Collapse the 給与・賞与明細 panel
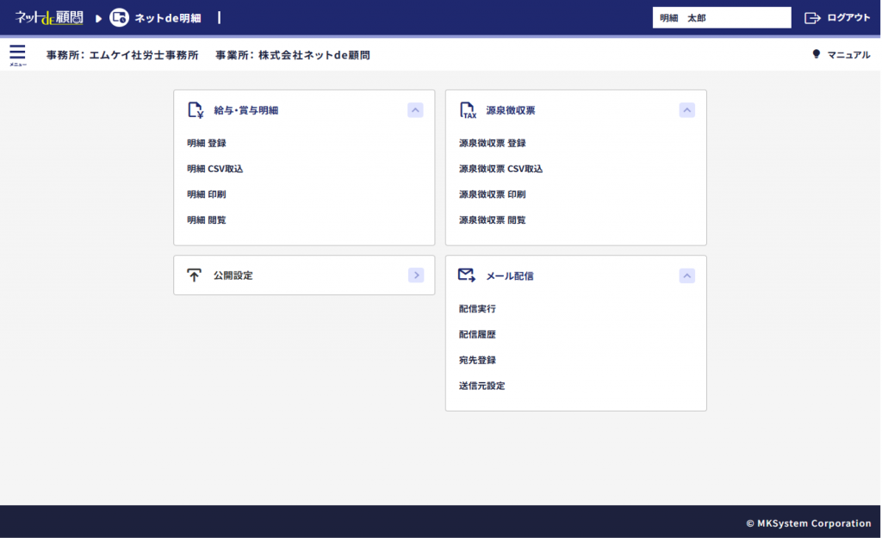 click(x=415, y=109)
